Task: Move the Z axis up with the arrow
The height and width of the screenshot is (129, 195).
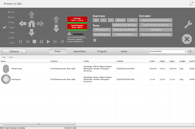Action: click(x=56, y=19)
